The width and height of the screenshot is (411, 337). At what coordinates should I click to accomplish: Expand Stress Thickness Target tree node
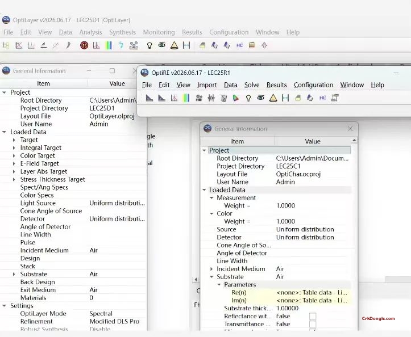pyautogui.click(x=14, y=179)
